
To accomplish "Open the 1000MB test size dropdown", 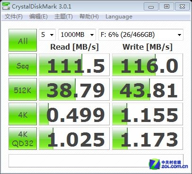I will pyautogui.click(x=77, y=35).
